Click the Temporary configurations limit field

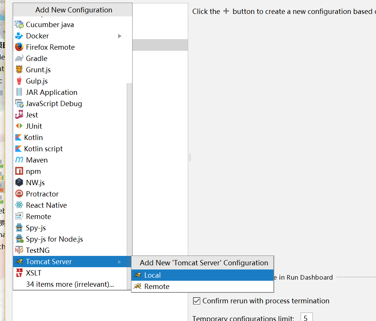pyautogui.click(x=307, y=317)
